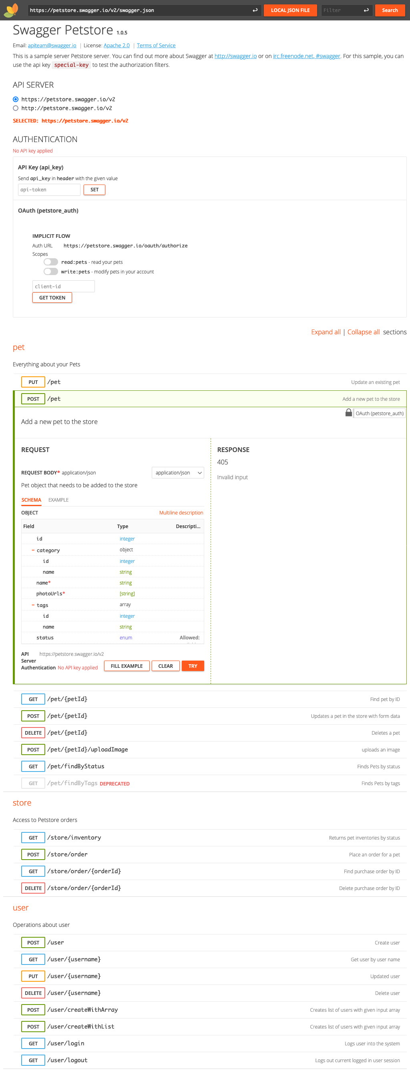Open the Terms of Service link
Screen dimensions: 410x1081
click(156, 45)
